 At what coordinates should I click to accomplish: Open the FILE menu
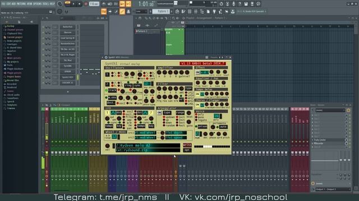[3, 4]
